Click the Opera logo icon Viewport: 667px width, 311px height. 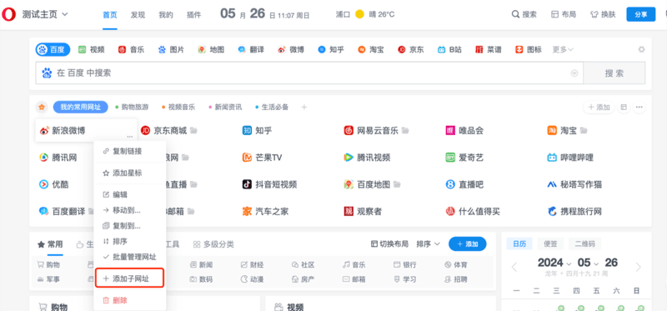coord(8,14)
